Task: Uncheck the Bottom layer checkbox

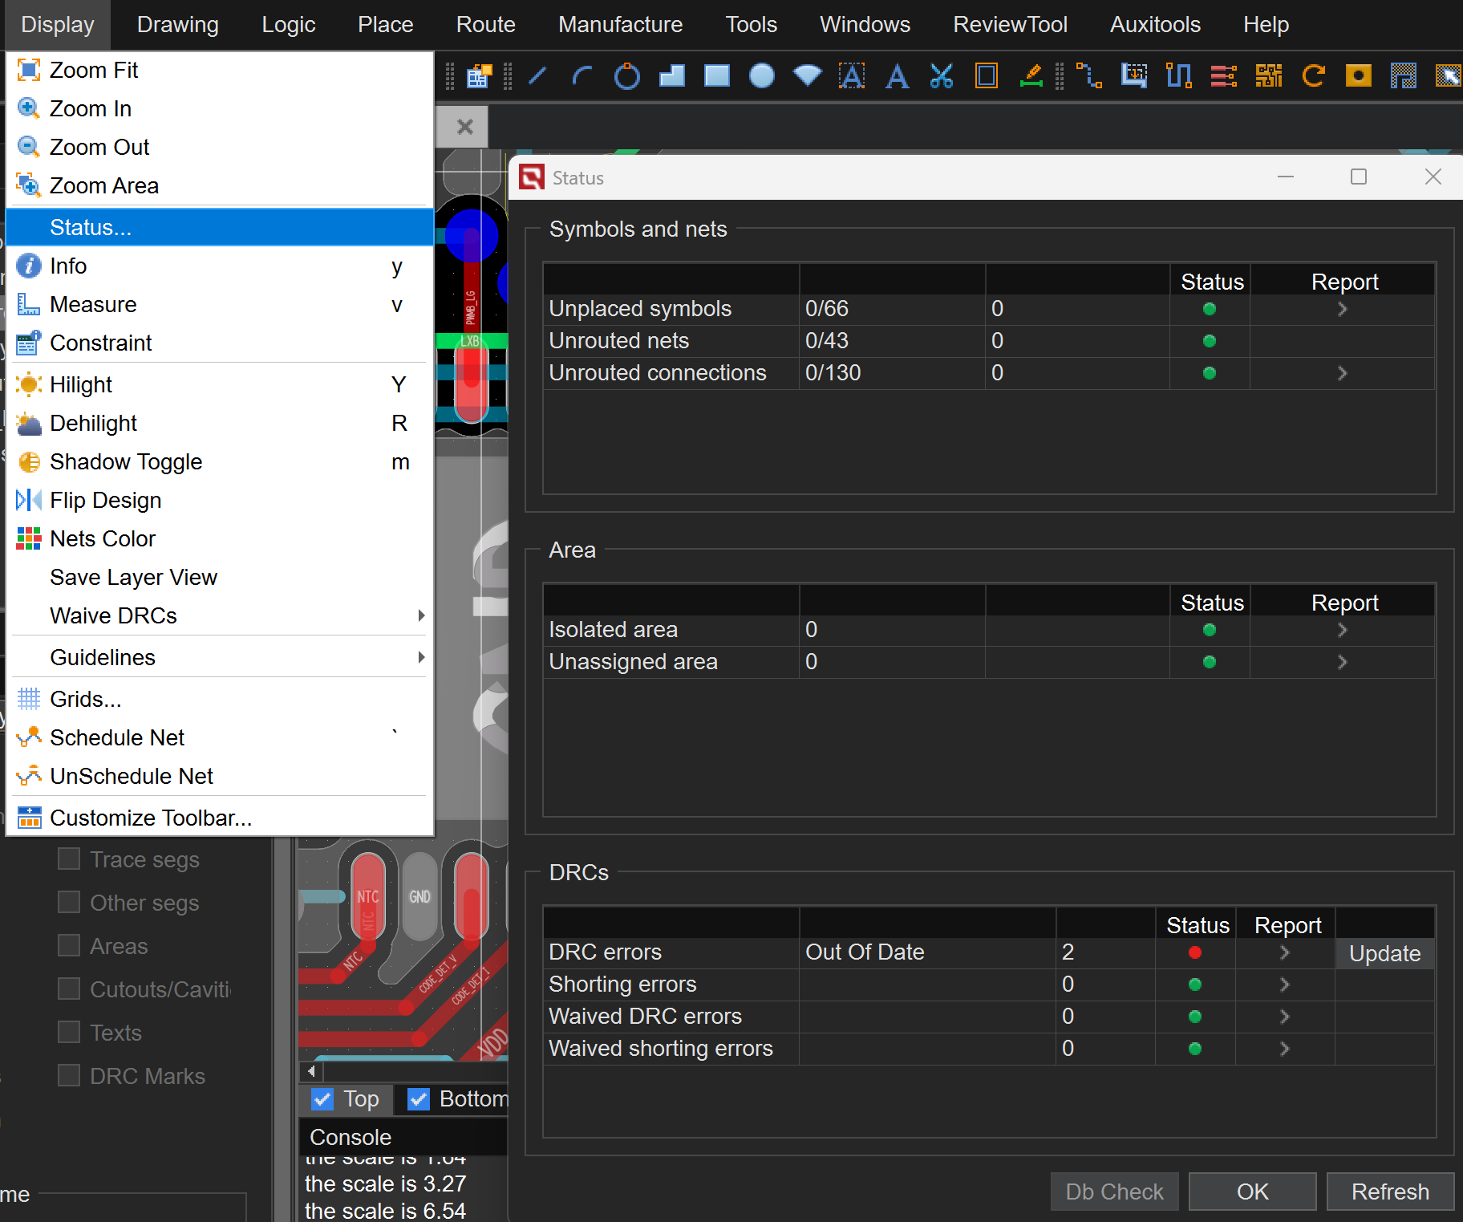Action: pyautogui.click(x=419, y=1098)
